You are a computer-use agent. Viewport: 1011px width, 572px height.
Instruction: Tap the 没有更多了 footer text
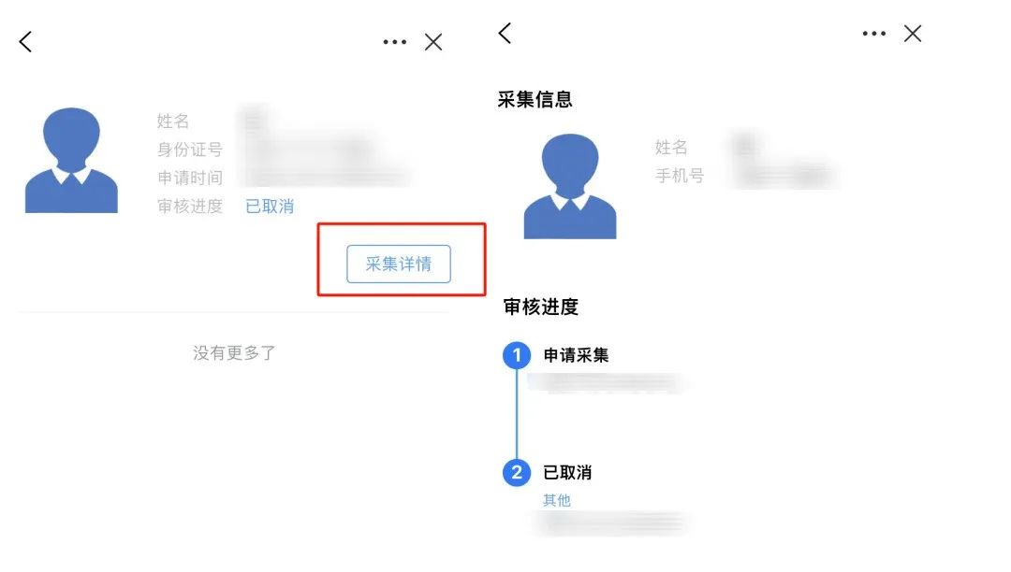coord(234,352)
